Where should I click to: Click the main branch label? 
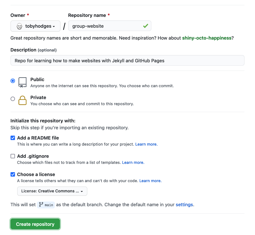pos(46,205)
